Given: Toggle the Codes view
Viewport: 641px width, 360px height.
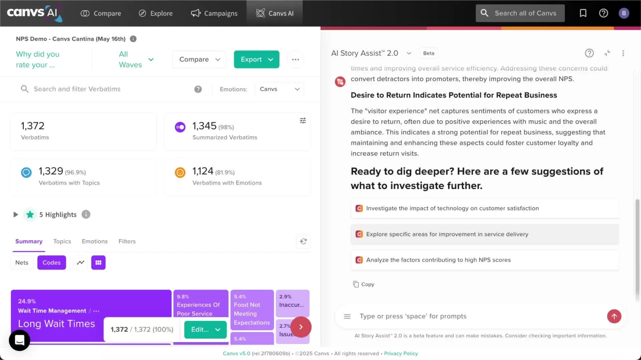Looking at the screenshot, I should point(51,263).
